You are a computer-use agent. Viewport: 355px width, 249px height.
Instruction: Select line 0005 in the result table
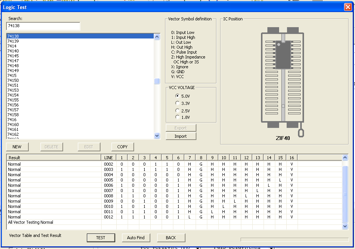pyautogui.click(x=174, y=180)
